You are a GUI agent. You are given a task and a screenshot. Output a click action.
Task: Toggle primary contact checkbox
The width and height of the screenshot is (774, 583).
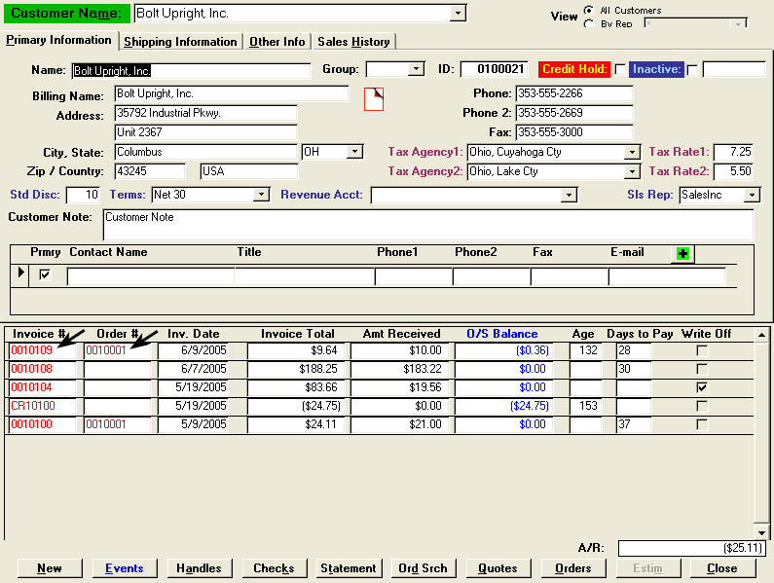coord(44,275)
